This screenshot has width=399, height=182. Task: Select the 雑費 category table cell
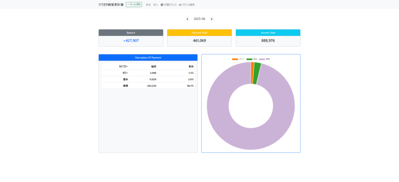pos(115,86)
